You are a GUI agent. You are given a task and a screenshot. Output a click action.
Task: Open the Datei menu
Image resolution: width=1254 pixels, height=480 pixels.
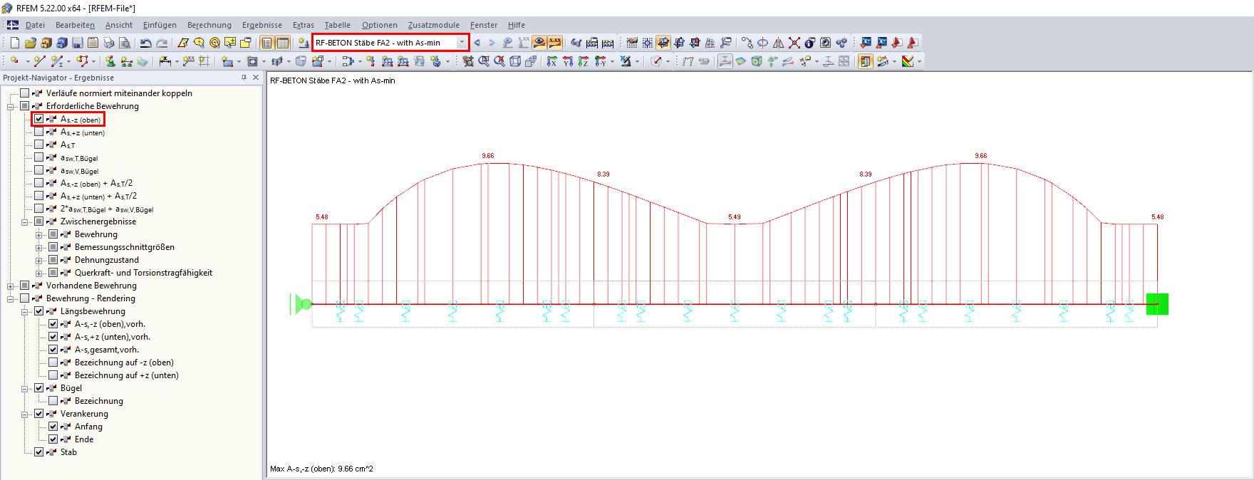click(x=35, y=25)
